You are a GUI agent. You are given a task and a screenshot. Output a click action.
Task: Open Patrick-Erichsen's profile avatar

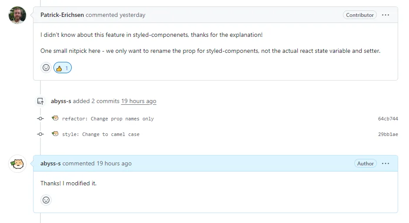17,15
